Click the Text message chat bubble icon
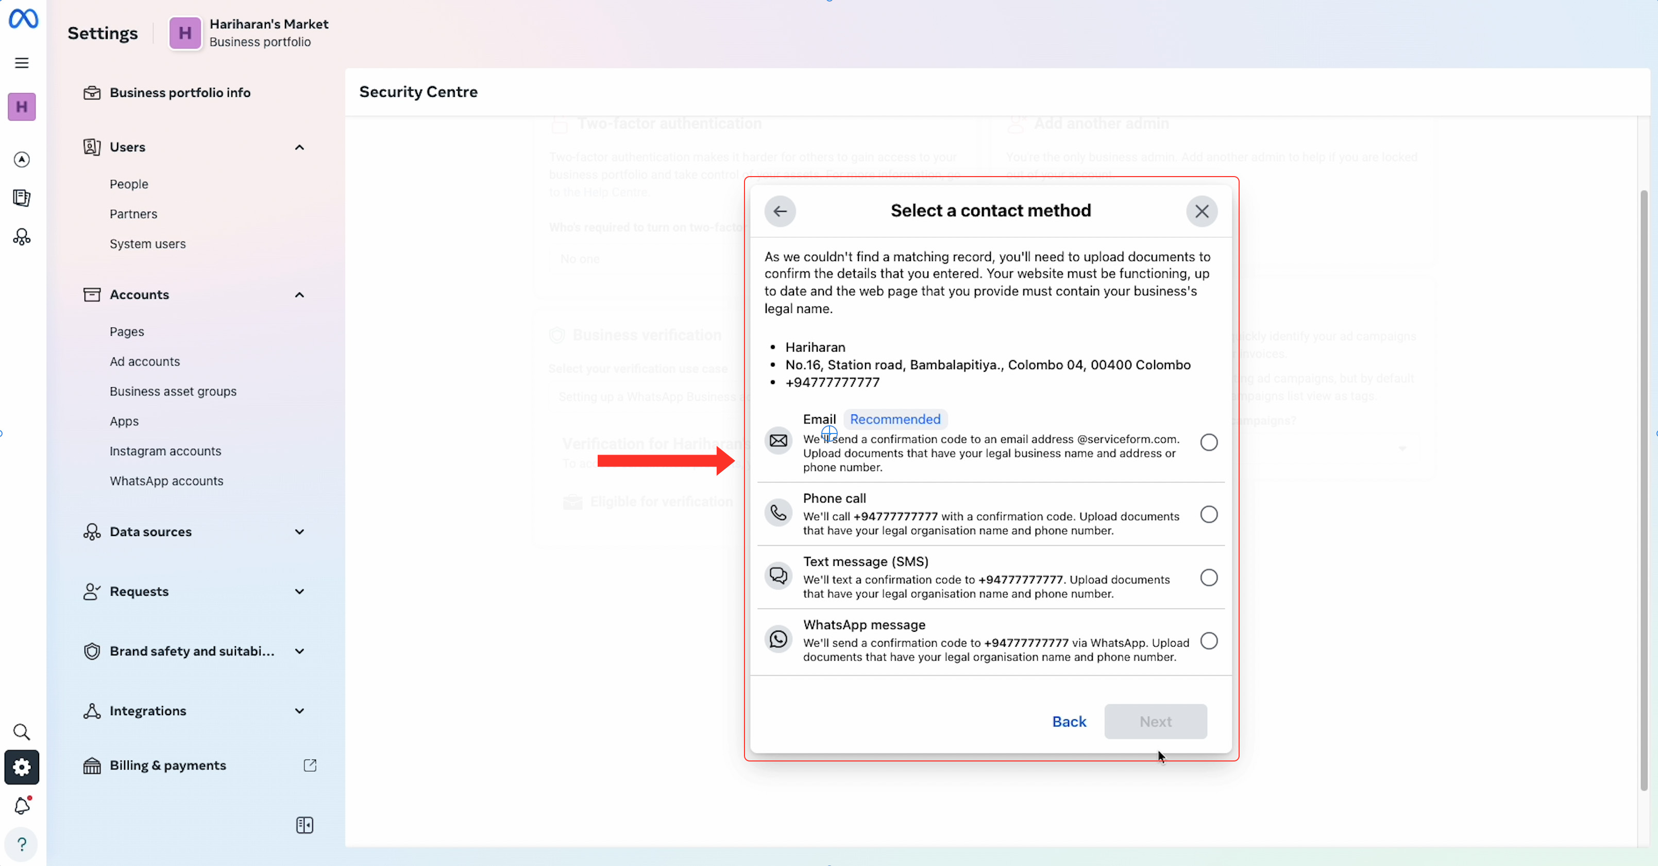Screen dimensions: 1658x866 [778, 575]
